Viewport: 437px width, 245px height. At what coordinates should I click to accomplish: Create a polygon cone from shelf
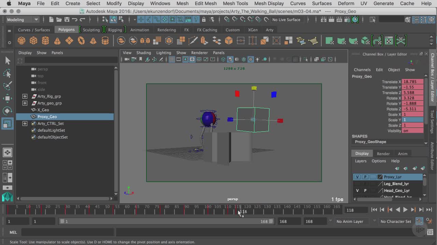(x=57, y=41)
